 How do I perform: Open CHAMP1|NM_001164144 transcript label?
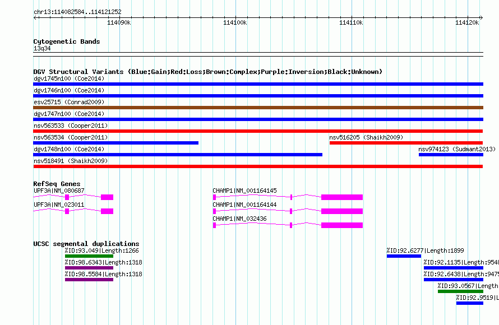[244, 205]
